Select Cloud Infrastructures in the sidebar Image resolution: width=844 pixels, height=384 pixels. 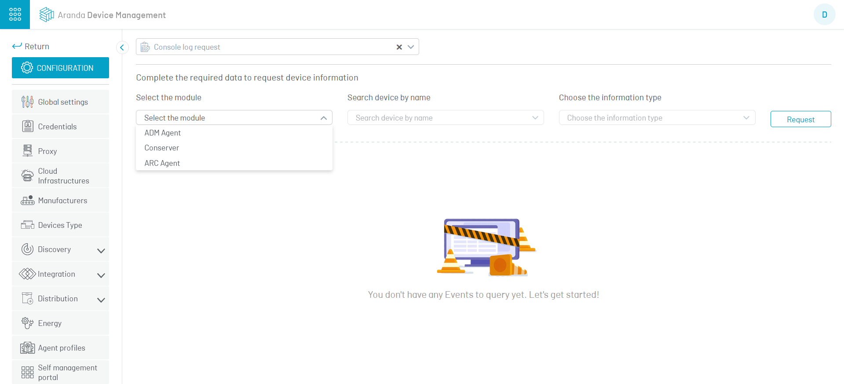tap(60, 176)
